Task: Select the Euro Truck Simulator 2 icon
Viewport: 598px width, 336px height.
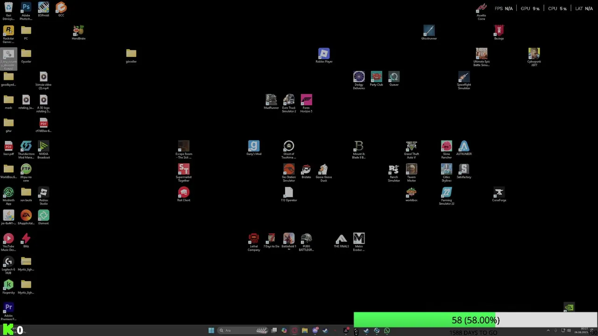Action: (x=289, y=104)
